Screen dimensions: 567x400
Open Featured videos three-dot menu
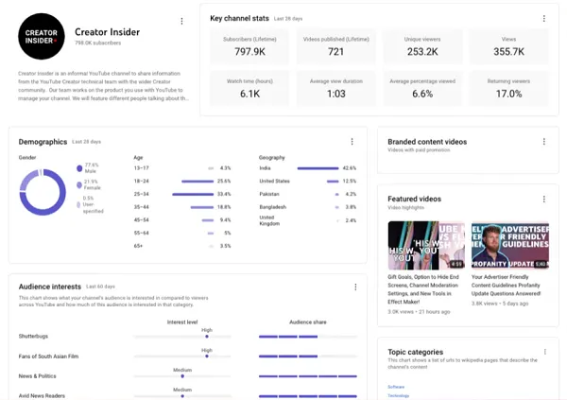tap(543, 200)
